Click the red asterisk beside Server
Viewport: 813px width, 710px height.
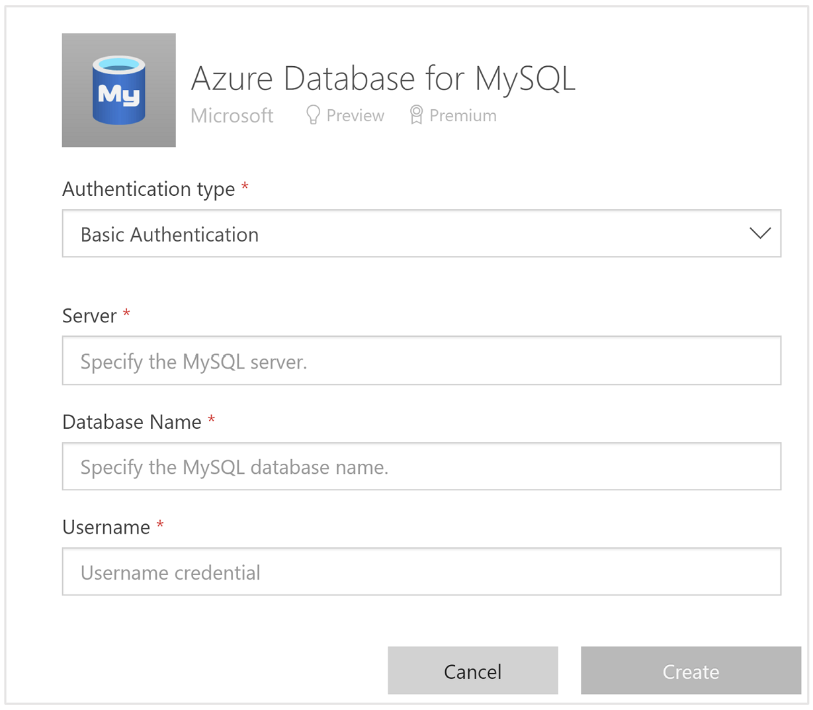(126, 314)
